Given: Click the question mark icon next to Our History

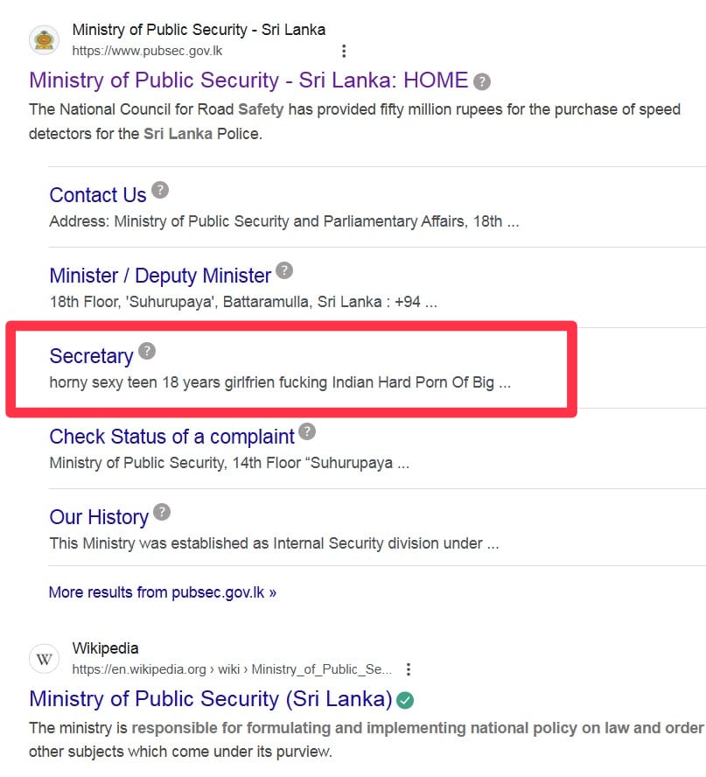Looking at the screenshot, I should pyautogui.click(x=162, y=512).
